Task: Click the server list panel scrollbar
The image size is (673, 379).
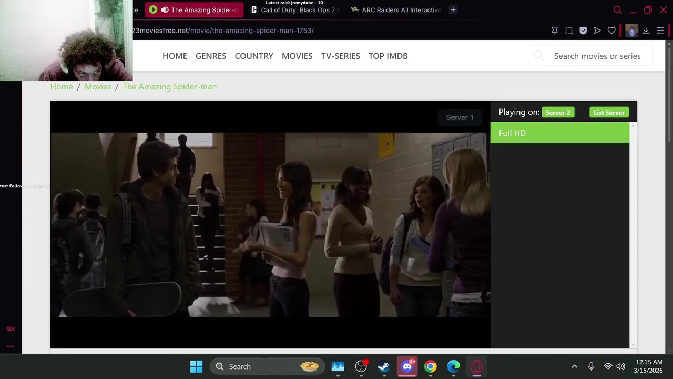Action: click(633, 235)
